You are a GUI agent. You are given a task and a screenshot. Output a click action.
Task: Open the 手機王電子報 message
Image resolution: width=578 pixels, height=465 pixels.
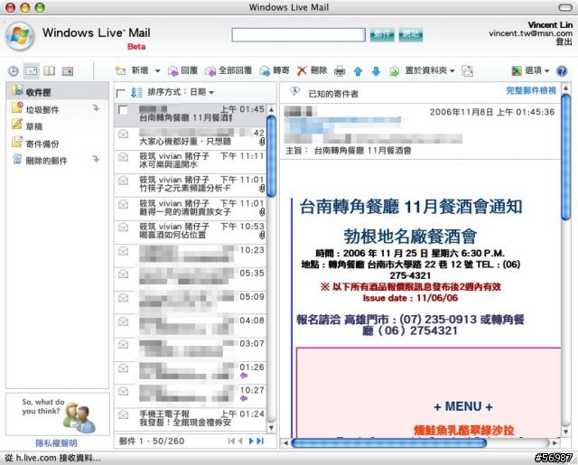(190, 419)
